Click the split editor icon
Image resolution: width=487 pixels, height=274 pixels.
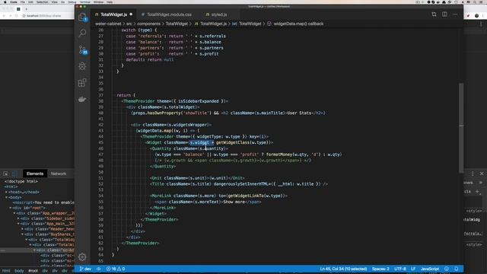click(444, 14)
